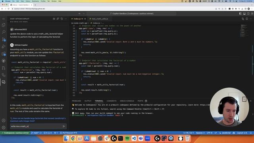Open the GitHub view in activity bar

tap(4, 61)
